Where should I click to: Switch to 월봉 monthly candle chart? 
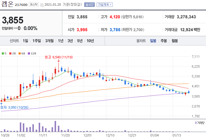pyautogui.click(x=175, y=41)
